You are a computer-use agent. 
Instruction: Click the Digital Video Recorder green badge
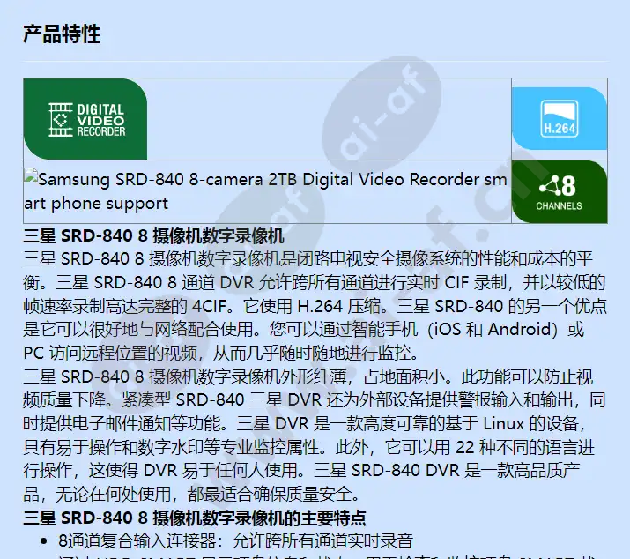click(x=85, y=119)
